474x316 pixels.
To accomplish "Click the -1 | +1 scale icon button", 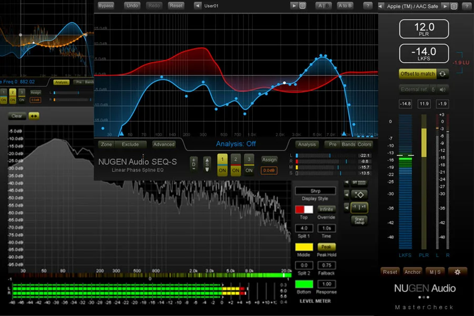I will pyautogui.click(x=359, y=208).
